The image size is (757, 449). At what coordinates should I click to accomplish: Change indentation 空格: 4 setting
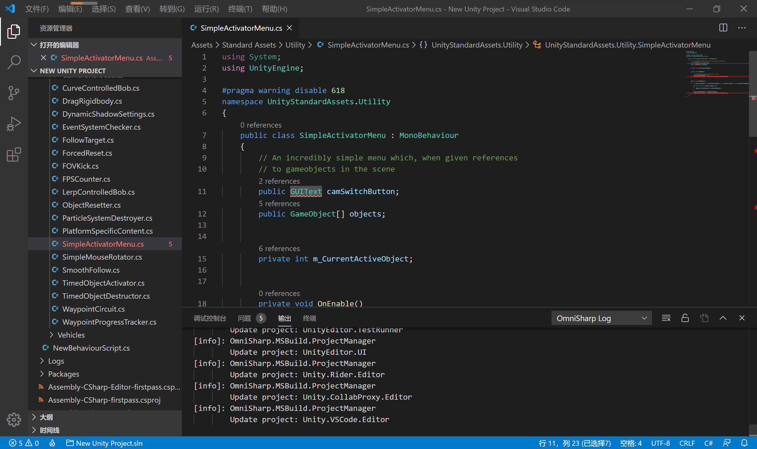[x=630, y=443]
